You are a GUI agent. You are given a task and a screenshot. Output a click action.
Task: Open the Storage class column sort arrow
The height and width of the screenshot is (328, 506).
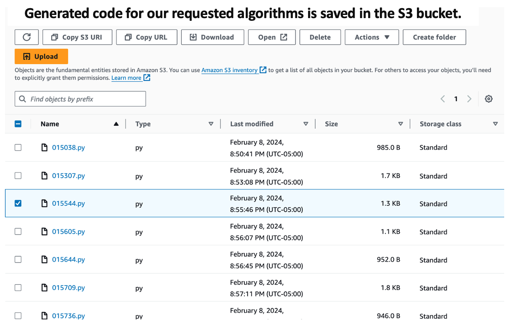[496, 124]
